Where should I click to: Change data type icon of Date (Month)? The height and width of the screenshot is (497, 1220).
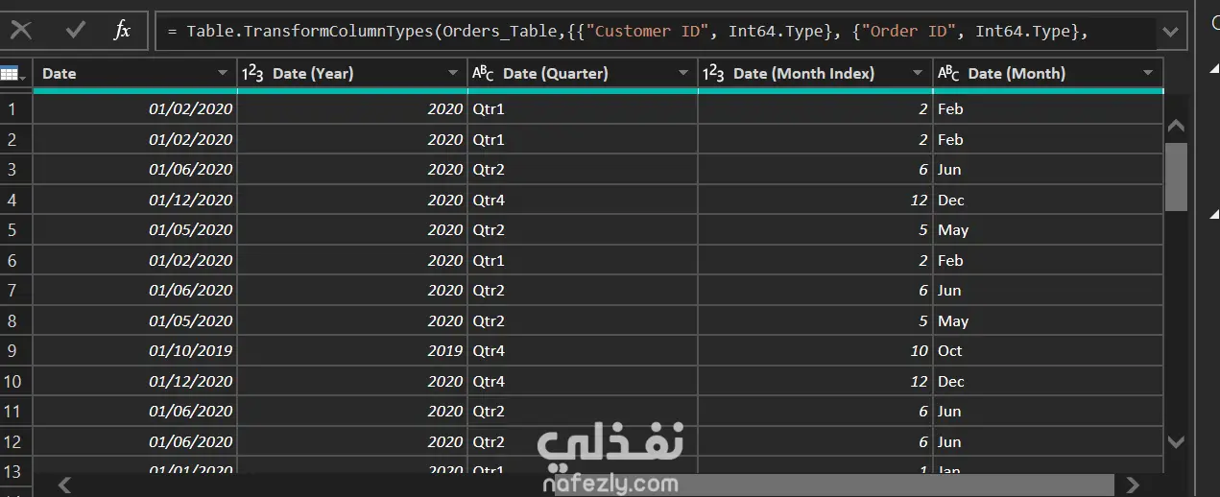(x=948, y=73)
